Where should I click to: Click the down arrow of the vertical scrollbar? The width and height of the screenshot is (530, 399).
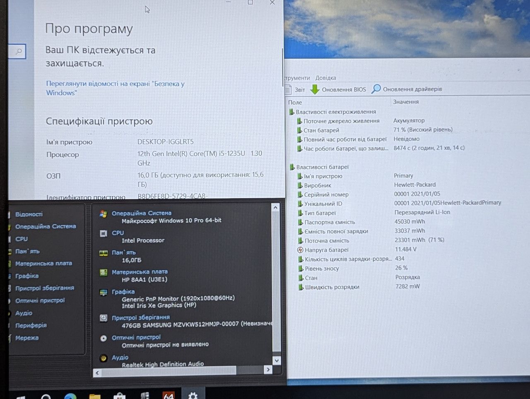pos(276,360)
